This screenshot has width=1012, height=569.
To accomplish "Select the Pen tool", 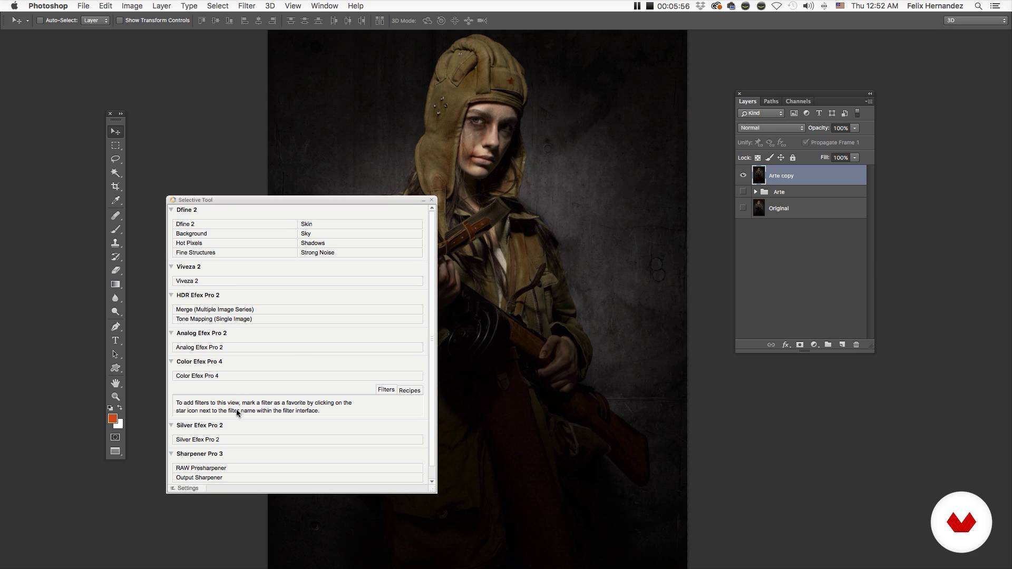I will [115, 327].
